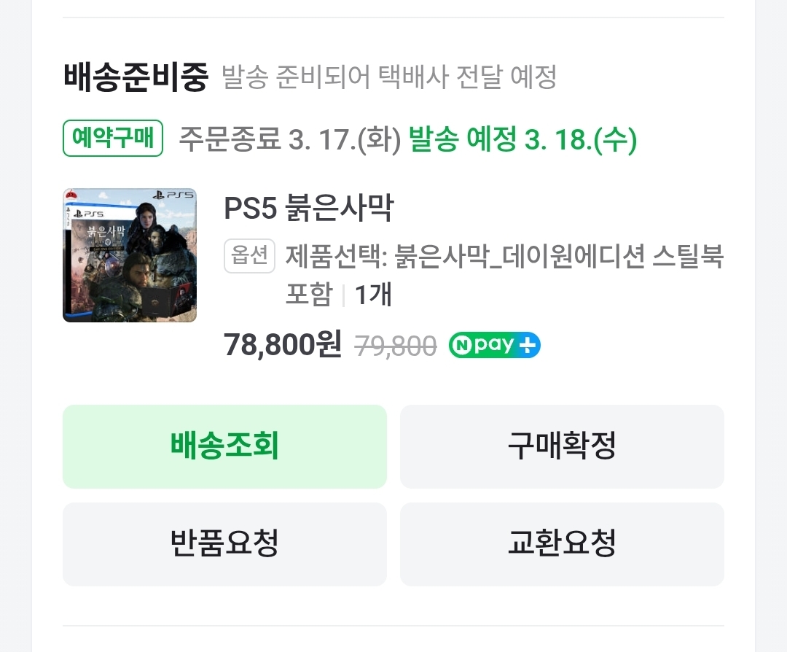Click the 1개 quantity label

[x=373, y=295]
